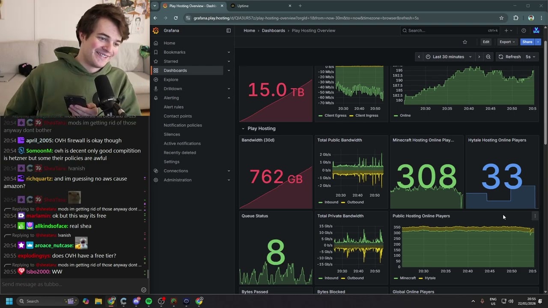Viewport: 548px width, 308px height.
Task: Click the Share button
Action: coord(527,42)
